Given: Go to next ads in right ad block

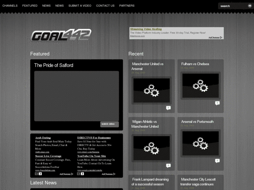Looking at the screenshot, I should coord(82,174).
